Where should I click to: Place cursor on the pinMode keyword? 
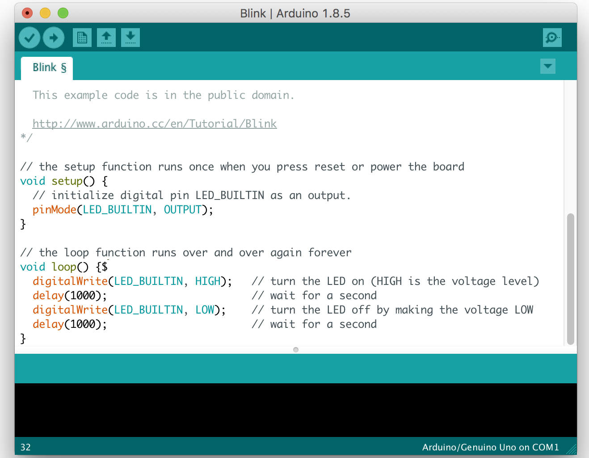[x=55, y=210]
